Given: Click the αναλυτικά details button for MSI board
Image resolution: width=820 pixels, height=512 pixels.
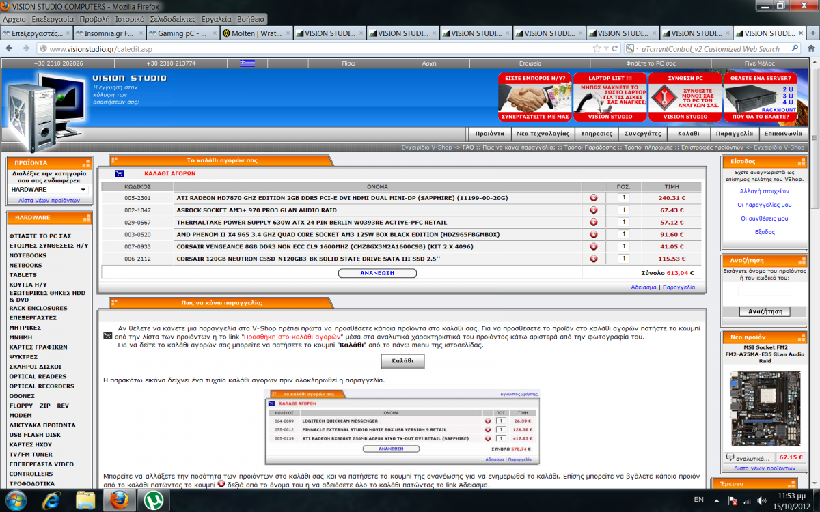Looking at the screenshot, I should point(749,457).
